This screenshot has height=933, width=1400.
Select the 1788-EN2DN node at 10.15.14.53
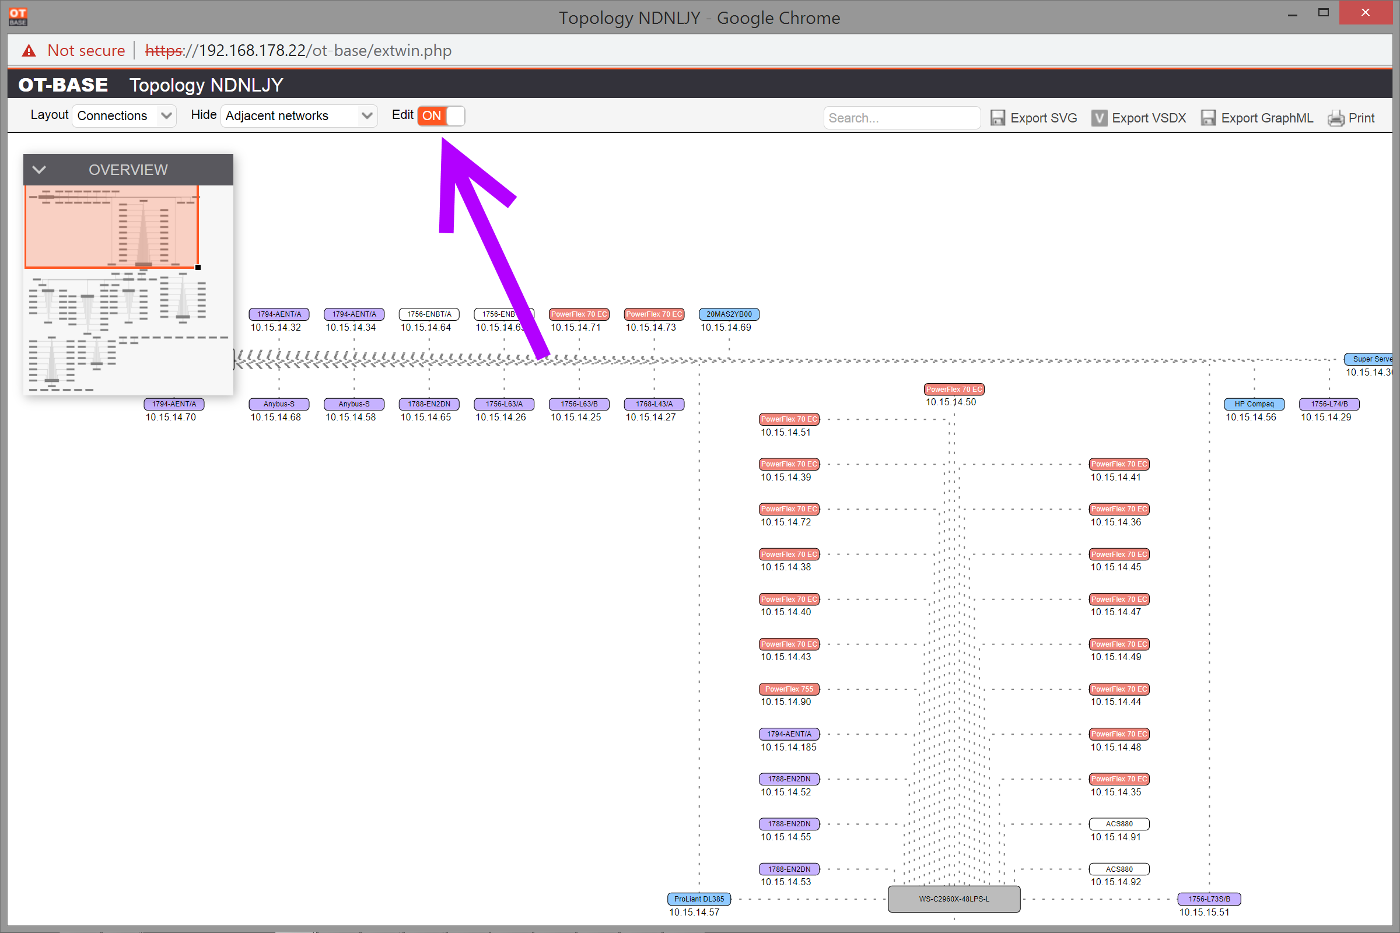[x=789, y=869]
